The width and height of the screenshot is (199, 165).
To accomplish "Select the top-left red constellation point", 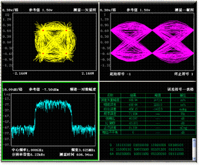I will [43, 30].
